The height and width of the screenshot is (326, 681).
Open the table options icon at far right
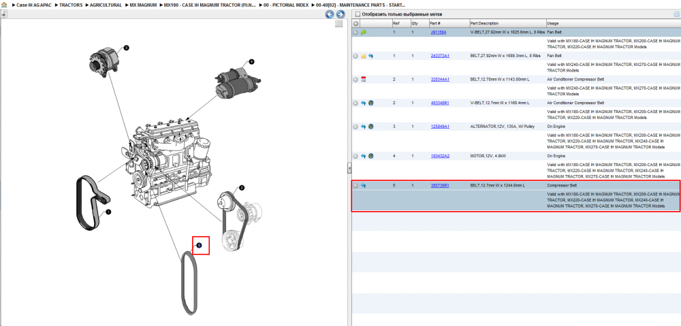tap(676, 14)
